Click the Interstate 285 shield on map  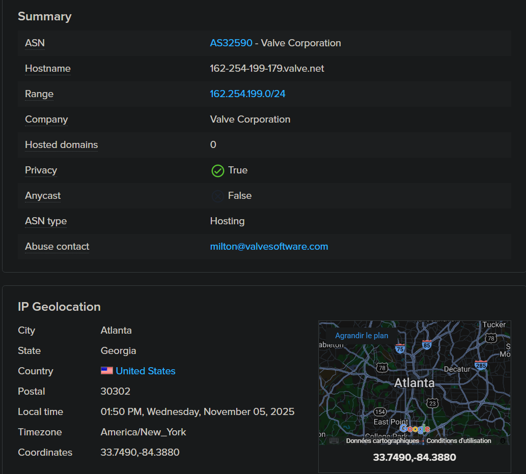pos(481,365)
